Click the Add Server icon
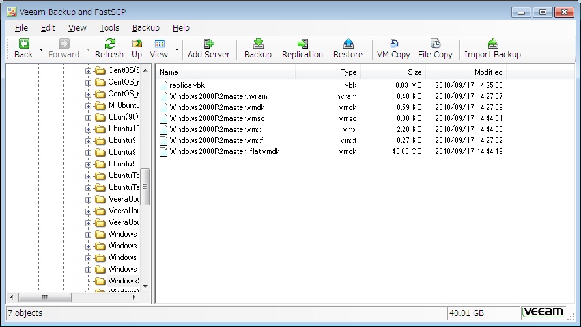This screenshot has height=327, width=581. pyautogui.click(x=208, y=44)
